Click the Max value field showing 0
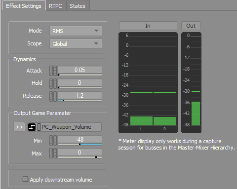This screenshot has height=189, width=237. pyautogui.click(x=79, y=152)
